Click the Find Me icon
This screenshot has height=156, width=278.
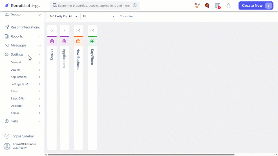pyautogui.click(x=197, y=5)
